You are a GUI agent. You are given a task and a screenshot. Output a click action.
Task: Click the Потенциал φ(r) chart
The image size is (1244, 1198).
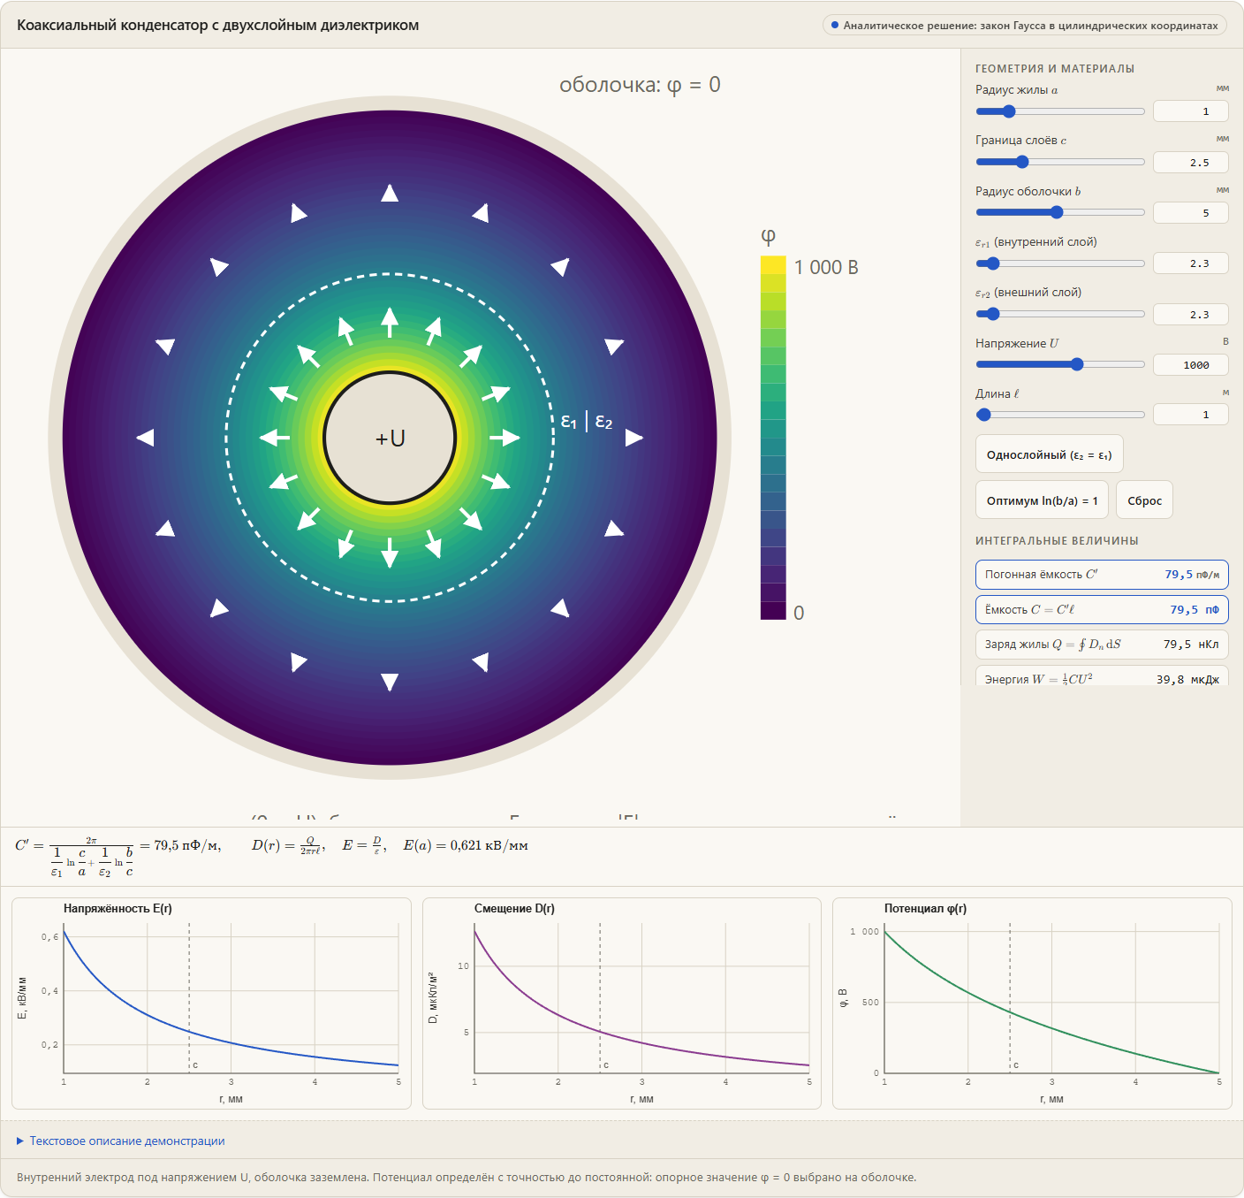point(1032,1003)
